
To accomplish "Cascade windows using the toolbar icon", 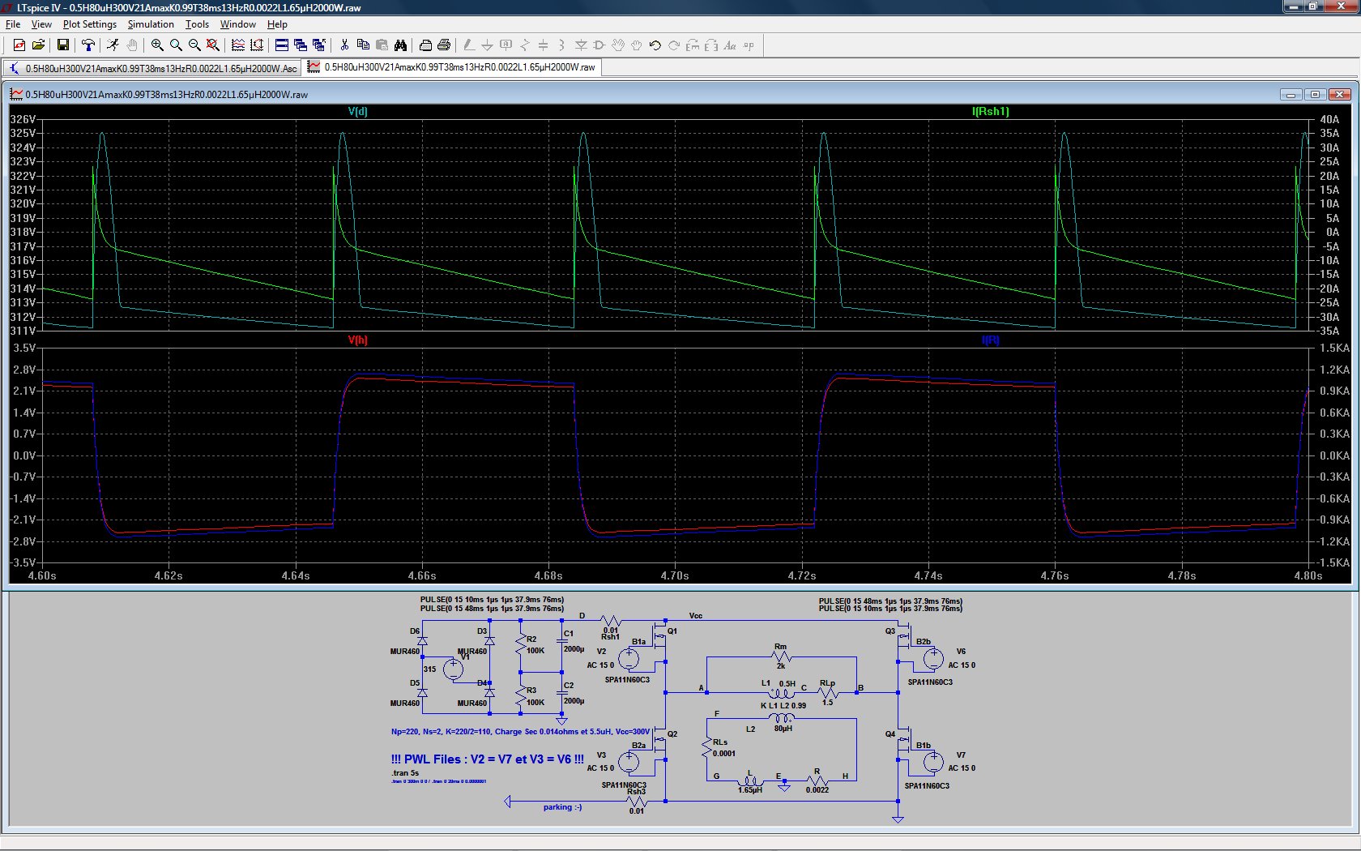I will pyautogui.click(x=301, y=45).
